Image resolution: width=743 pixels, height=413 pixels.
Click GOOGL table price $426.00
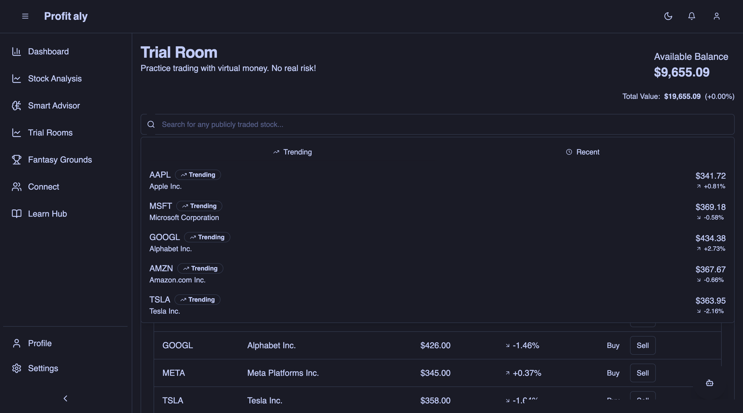(x=435, y=345)
